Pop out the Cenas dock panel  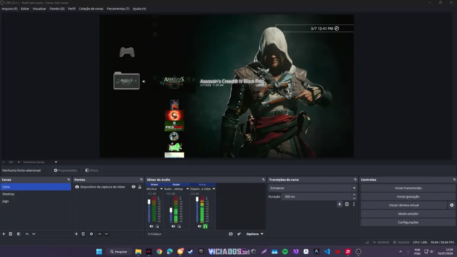coord(69,180)
